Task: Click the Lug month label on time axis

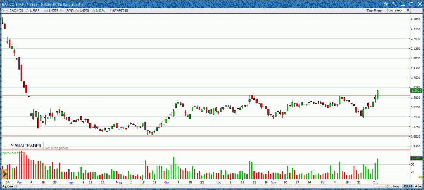Action: pyautogui.click(x=219, y=183)
